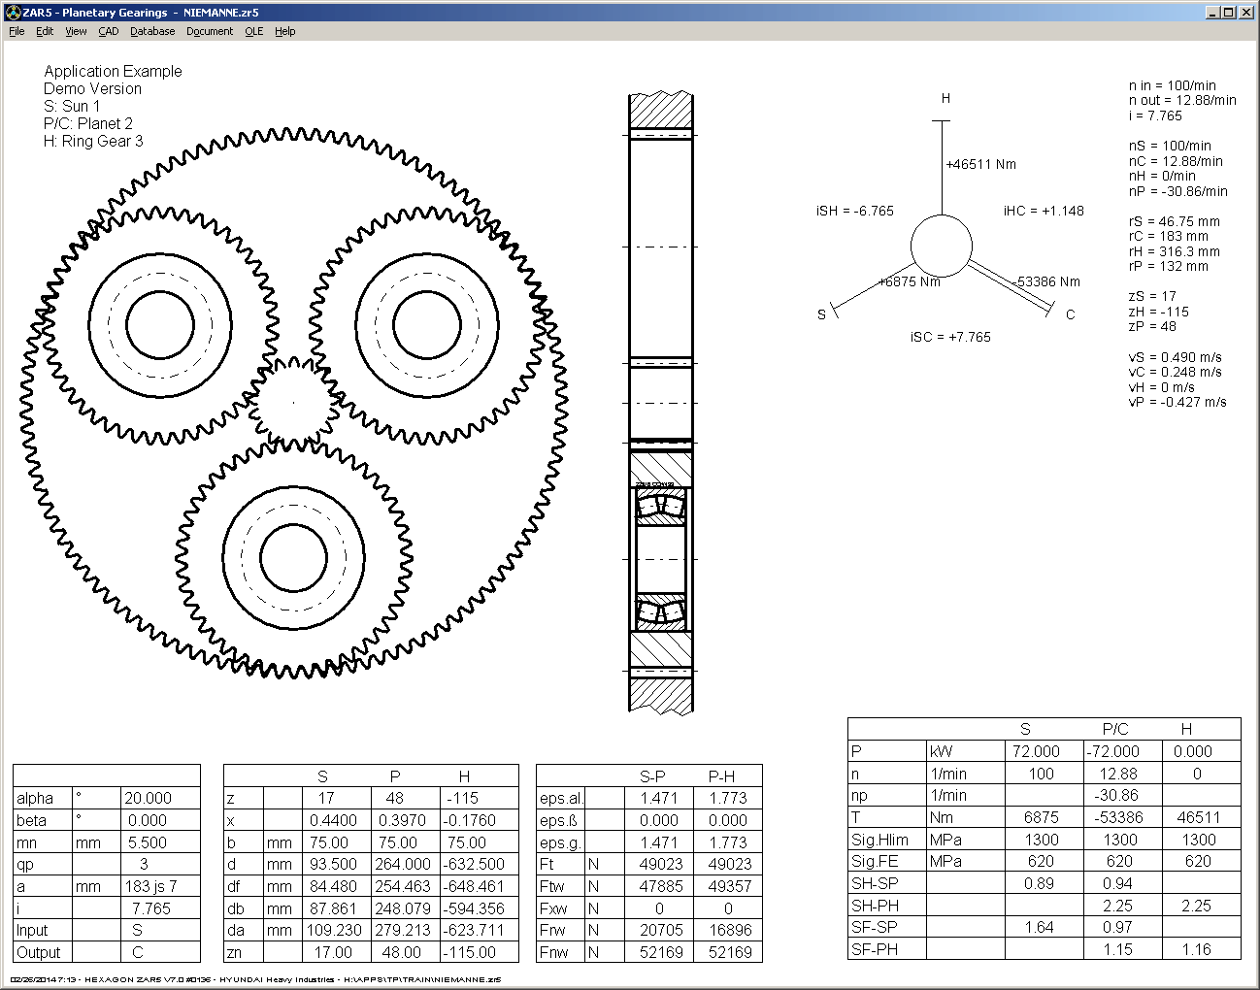Click the circle in the torque diagram
This screenshot has width=1260, height=990.
(941, 247)
